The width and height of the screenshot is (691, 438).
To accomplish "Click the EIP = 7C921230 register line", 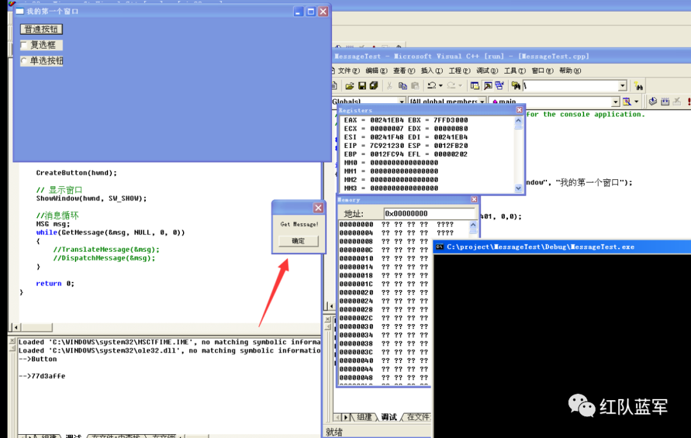I will tap(373, 145).
